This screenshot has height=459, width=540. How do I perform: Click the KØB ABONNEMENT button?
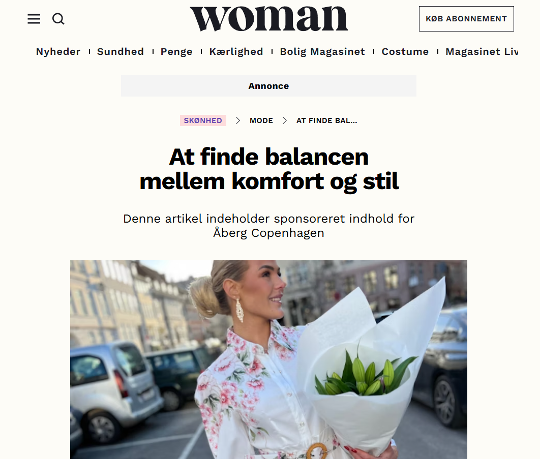point(466,19)
